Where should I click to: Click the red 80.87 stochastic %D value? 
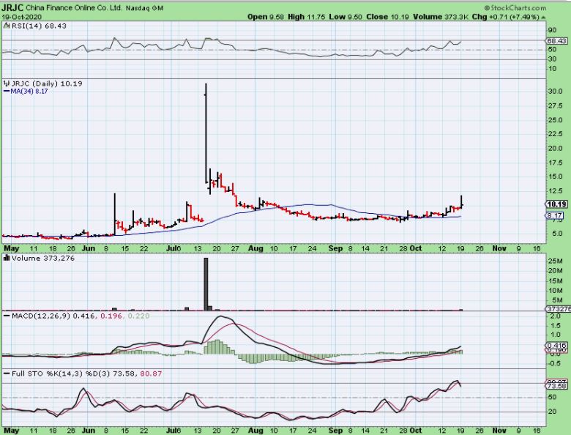tap(152, 373)
